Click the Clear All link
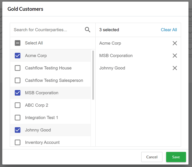 (169, 30)
